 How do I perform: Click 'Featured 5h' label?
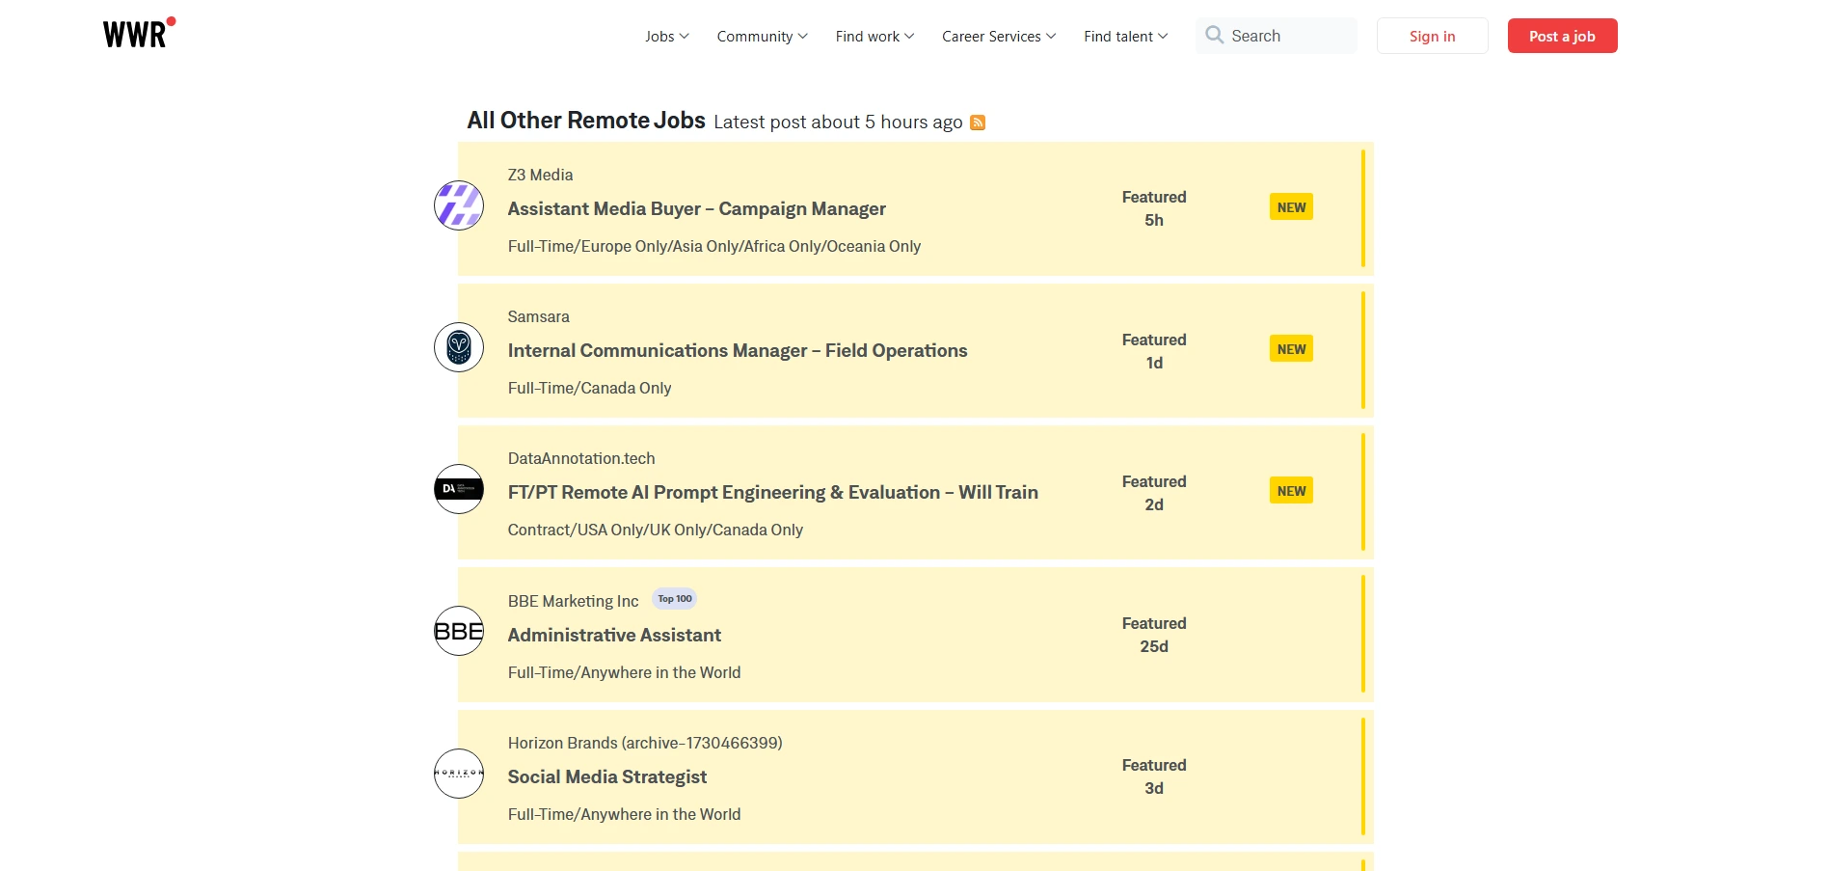tap(1154, 208)
